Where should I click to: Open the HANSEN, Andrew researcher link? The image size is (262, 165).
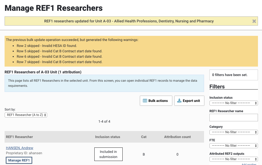click(20, 148)
